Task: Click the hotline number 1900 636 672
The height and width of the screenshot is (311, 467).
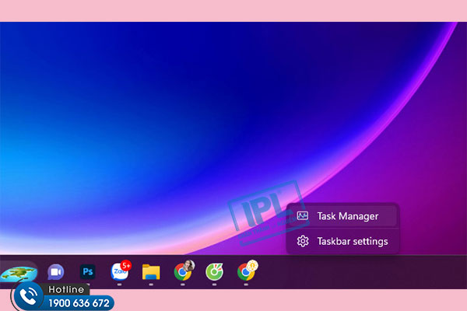Action: (x=79, y=303)
